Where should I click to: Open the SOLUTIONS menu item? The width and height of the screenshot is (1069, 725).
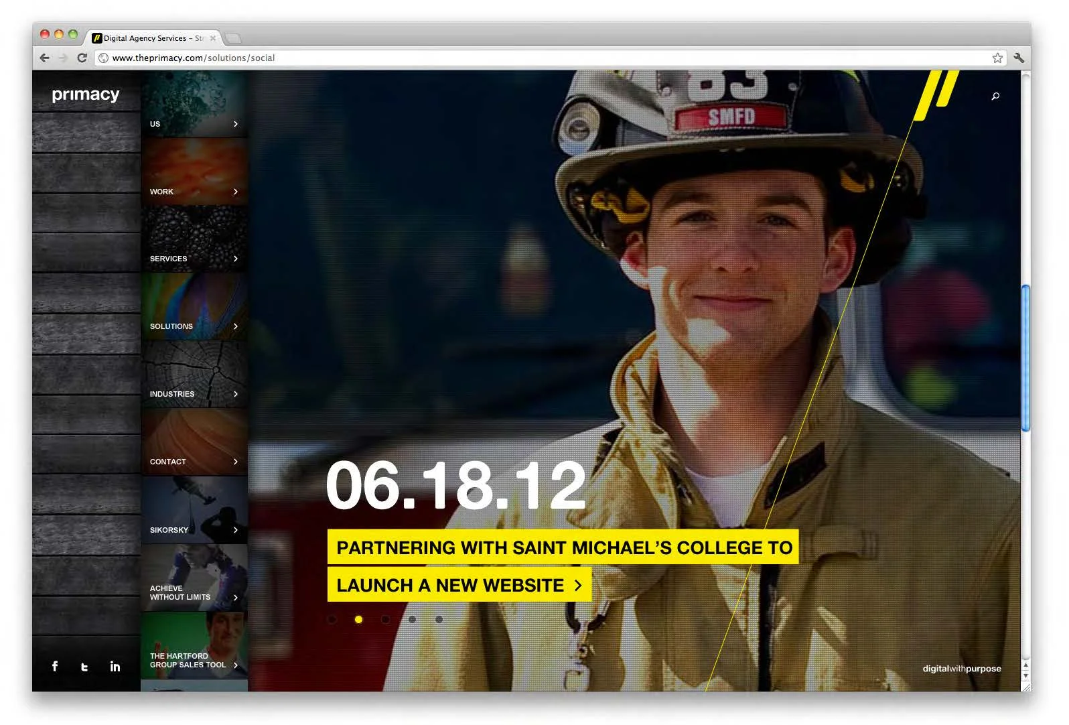(194, 307)
